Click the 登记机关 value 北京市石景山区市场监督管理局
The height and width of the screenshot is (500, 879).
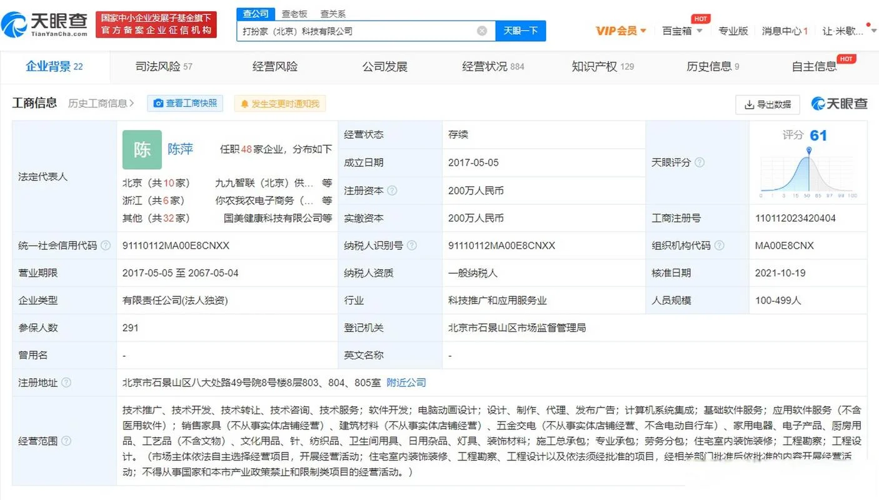pos(517,327)
